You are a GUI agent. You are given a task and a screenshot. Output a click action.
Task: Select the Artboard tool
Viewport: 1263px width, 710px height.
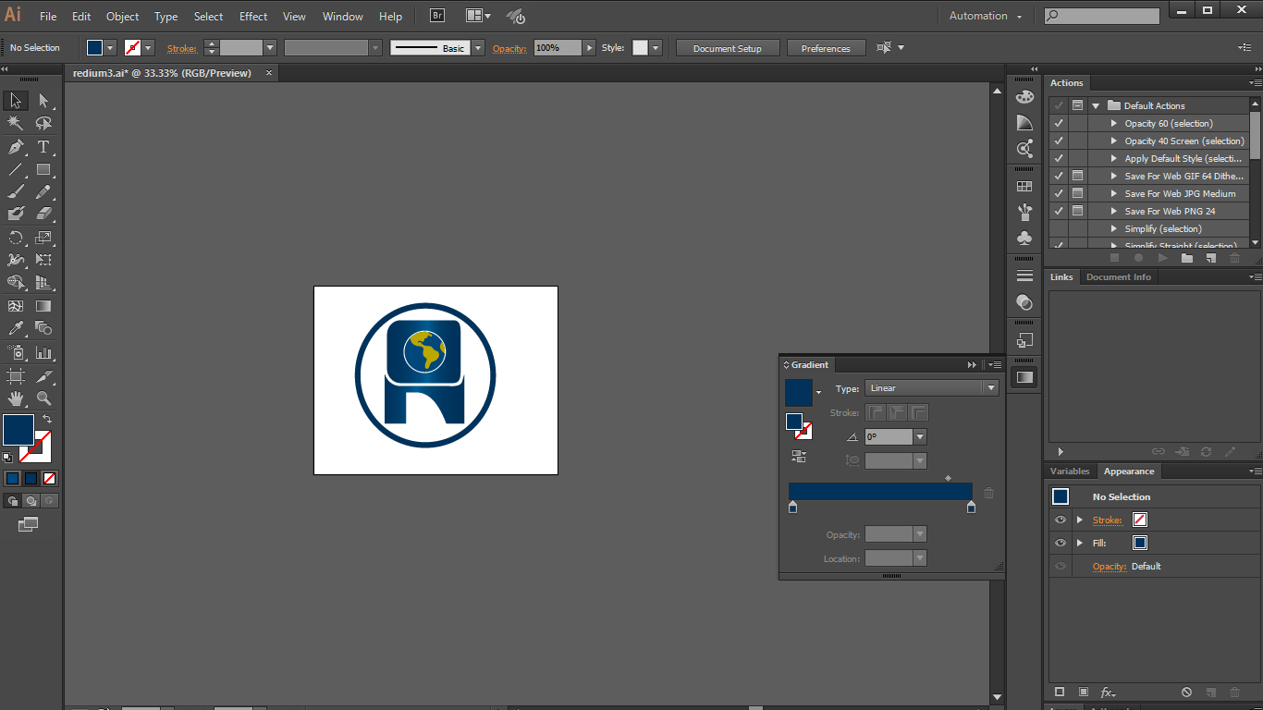point(16,376)
